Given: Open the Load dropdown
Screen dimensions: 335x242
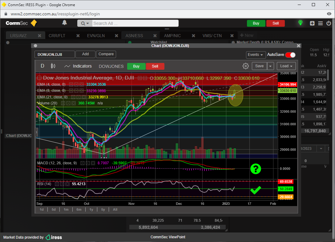Looking at the screenshot, I should tap(286, 66).
